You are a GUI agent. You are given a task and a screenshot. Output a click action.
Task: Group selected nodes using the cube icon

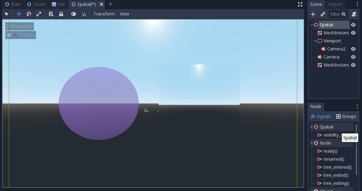73,14
